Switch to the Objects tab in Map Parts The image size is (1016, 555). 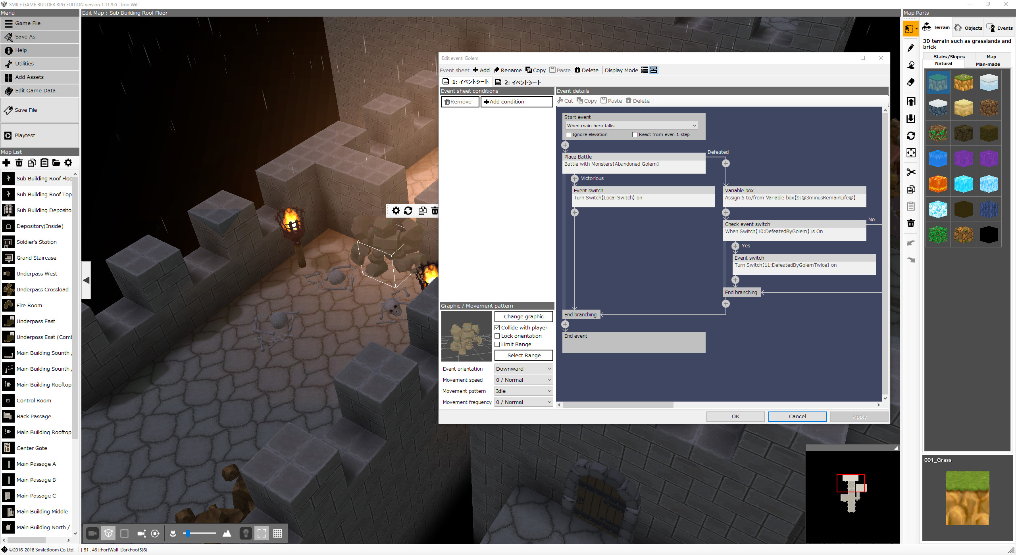point(968,27)
